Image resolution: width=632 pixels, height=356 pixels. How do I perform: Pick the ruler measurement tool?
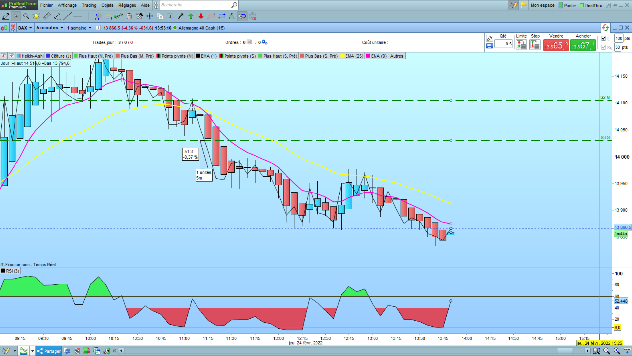(47, 16)
